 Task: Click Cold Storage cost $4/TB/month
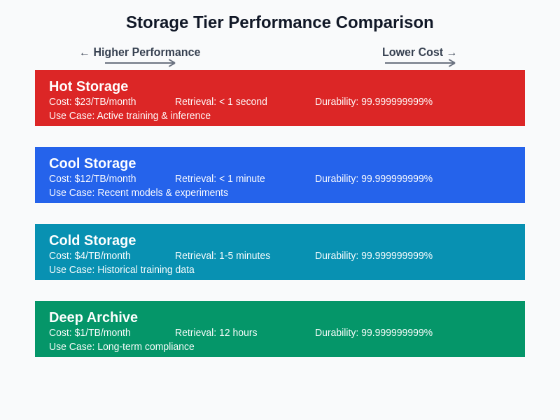(90, 255)
